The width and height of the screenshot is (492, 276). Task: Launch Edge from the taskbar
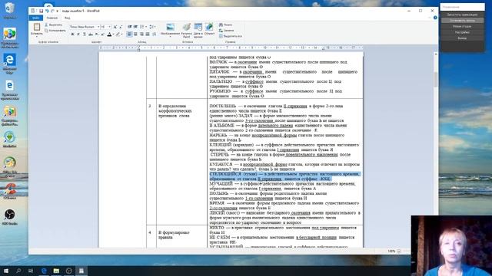point(44,271)
